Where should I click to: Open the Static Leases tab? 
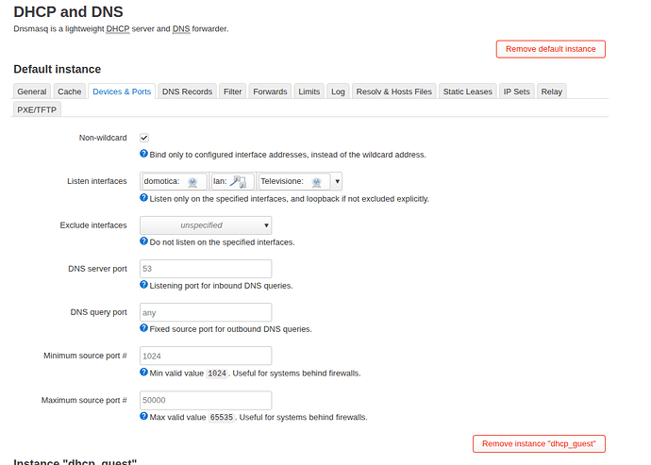click(x=467, y=91)
